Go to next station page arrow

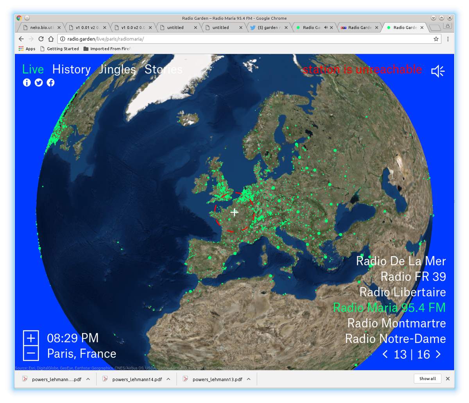(438, 354)
